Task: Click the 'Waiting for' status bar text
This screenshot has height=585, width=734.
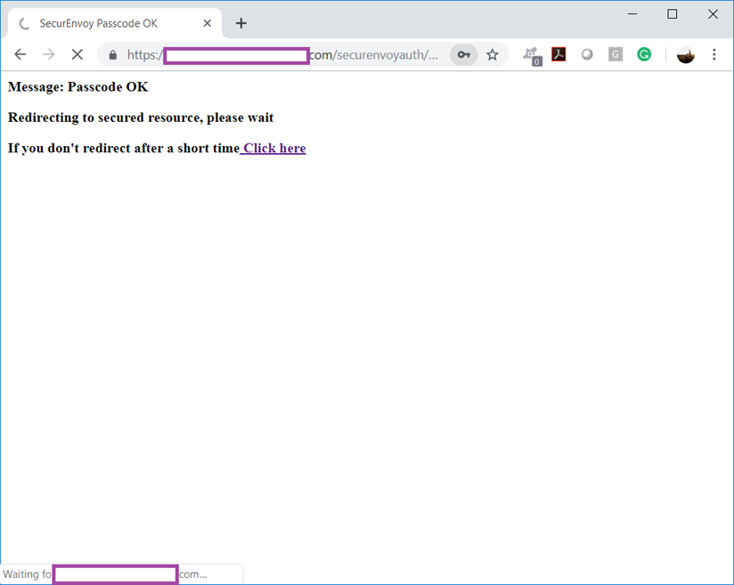Action: [27, 574]
